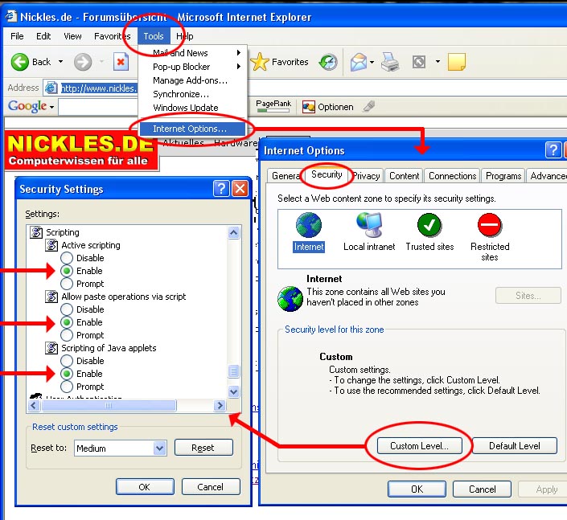Switch to the Programs tab
The image size is (567, 520).
[503, 176]
